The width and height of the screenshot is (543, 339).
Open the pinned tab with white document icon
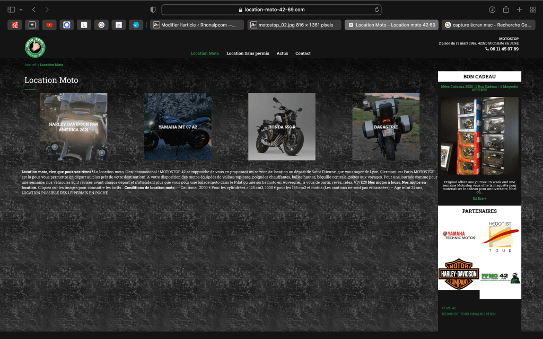click(x=118, y=25)
